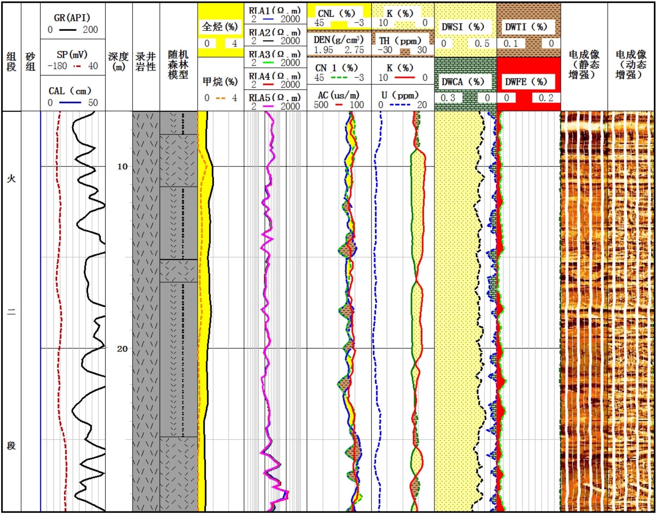Viewport: 658px width, 514px height.
Task: Click the U (ppm) blue dashed legend
Action: [400, 105]
